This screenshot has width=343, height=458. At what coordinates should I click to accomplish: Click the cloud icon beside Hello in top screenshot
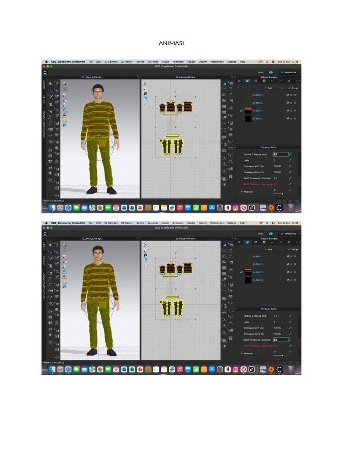coord(271,72)
